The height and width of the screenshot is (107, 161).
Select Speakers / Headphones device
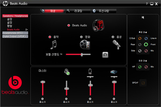15,16
